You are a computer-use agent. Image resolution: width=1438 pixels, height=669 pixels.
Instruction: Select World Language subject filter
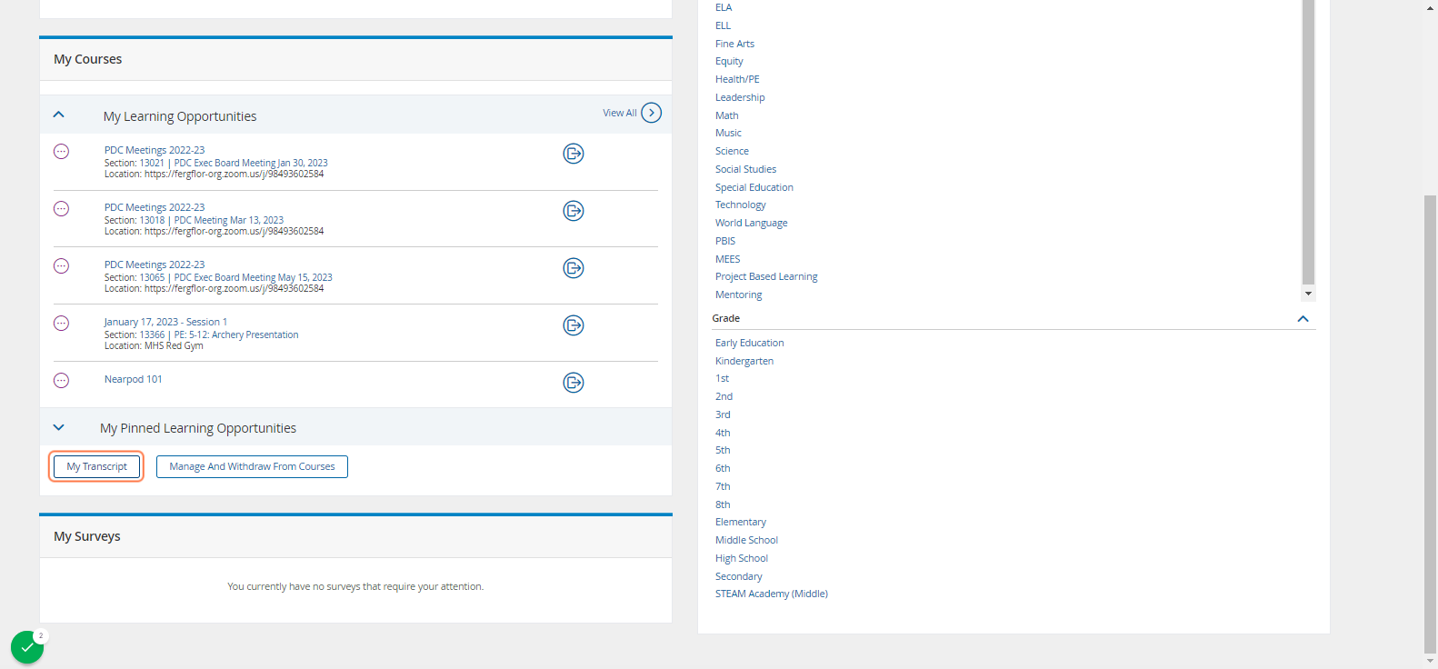[x=752, y=223]
